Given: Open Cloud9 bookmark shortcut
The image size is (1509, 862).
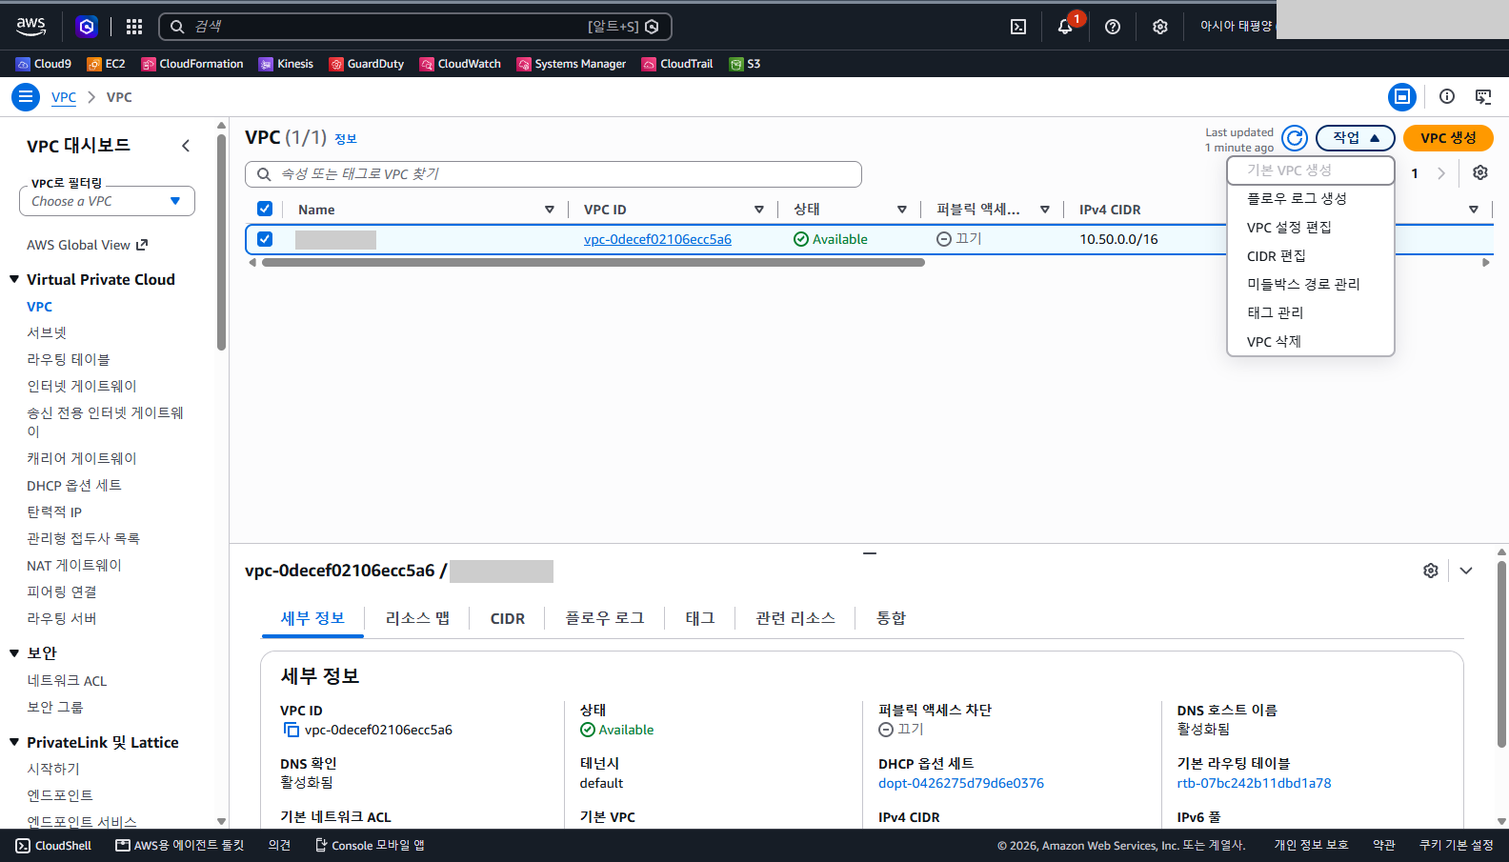Looking at the screenshot, I should (x=44, y=64).
